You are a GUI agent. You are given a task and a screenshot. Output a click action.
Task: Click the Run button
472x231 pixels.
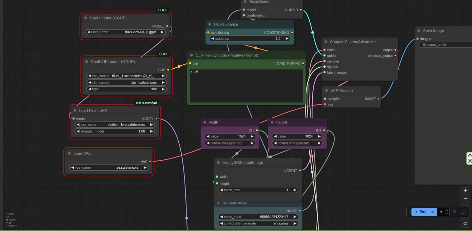pos(420,212)
